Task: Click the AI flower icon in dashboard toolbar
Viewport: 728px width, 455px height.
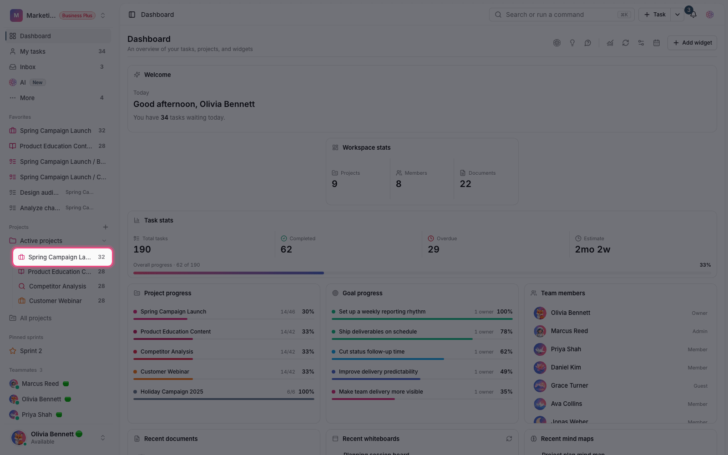Action: click(557, 43)
